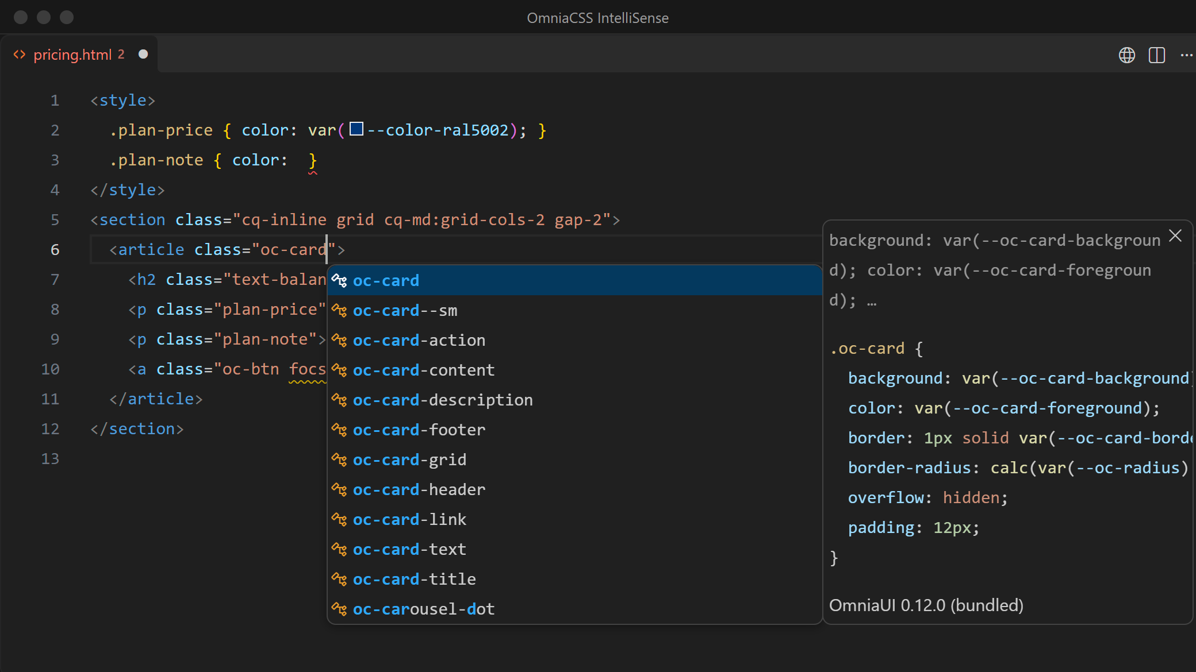Open the globe preview icon in editor toolbar
Image resolution: width=1196 pixels, height=672 pixels.
point(1126,55)
